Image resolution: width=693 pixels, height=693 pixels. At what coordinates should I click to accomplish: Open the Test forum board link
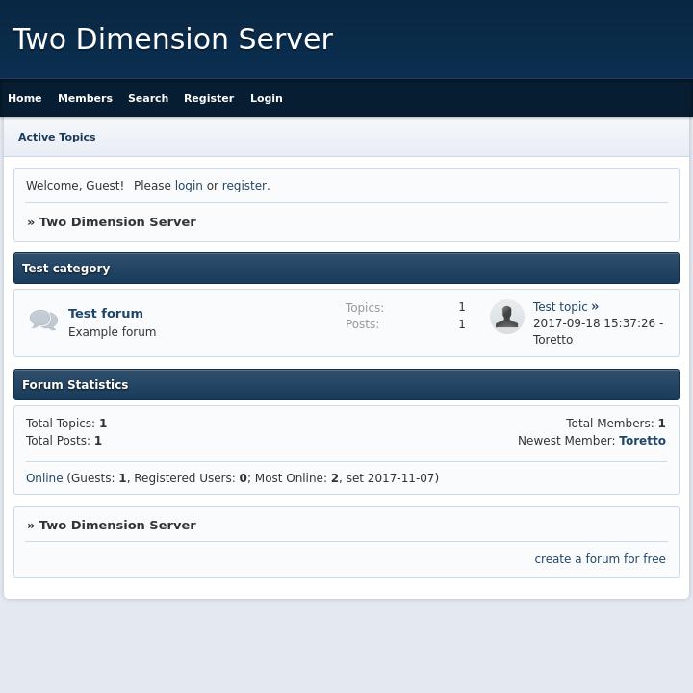(106, 313)
